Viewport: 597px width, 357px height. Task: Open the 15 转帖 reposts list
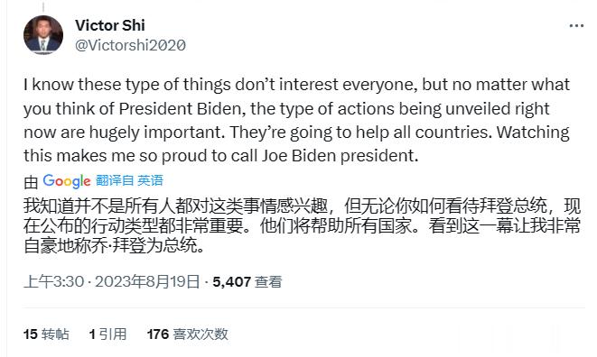click(46, 334)
